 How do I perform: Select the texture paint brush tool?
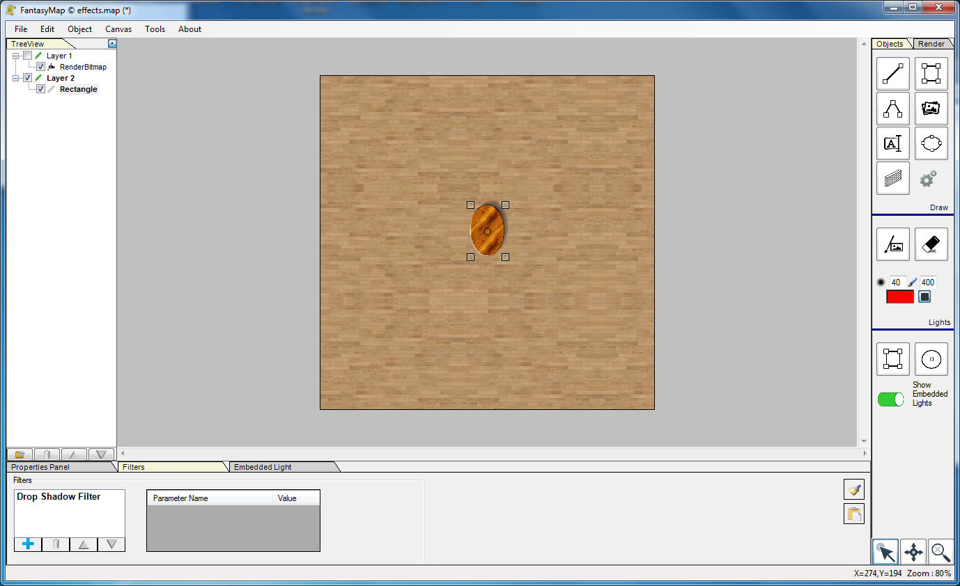tap(893, 244)
